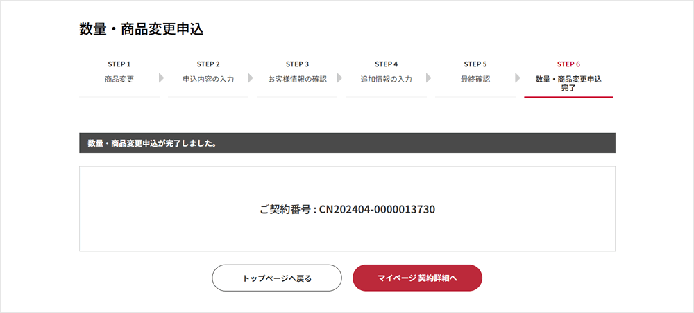Select STEP 2 申込内容の入力
Screen dimensions: 694x313
[x=208, y=72]
